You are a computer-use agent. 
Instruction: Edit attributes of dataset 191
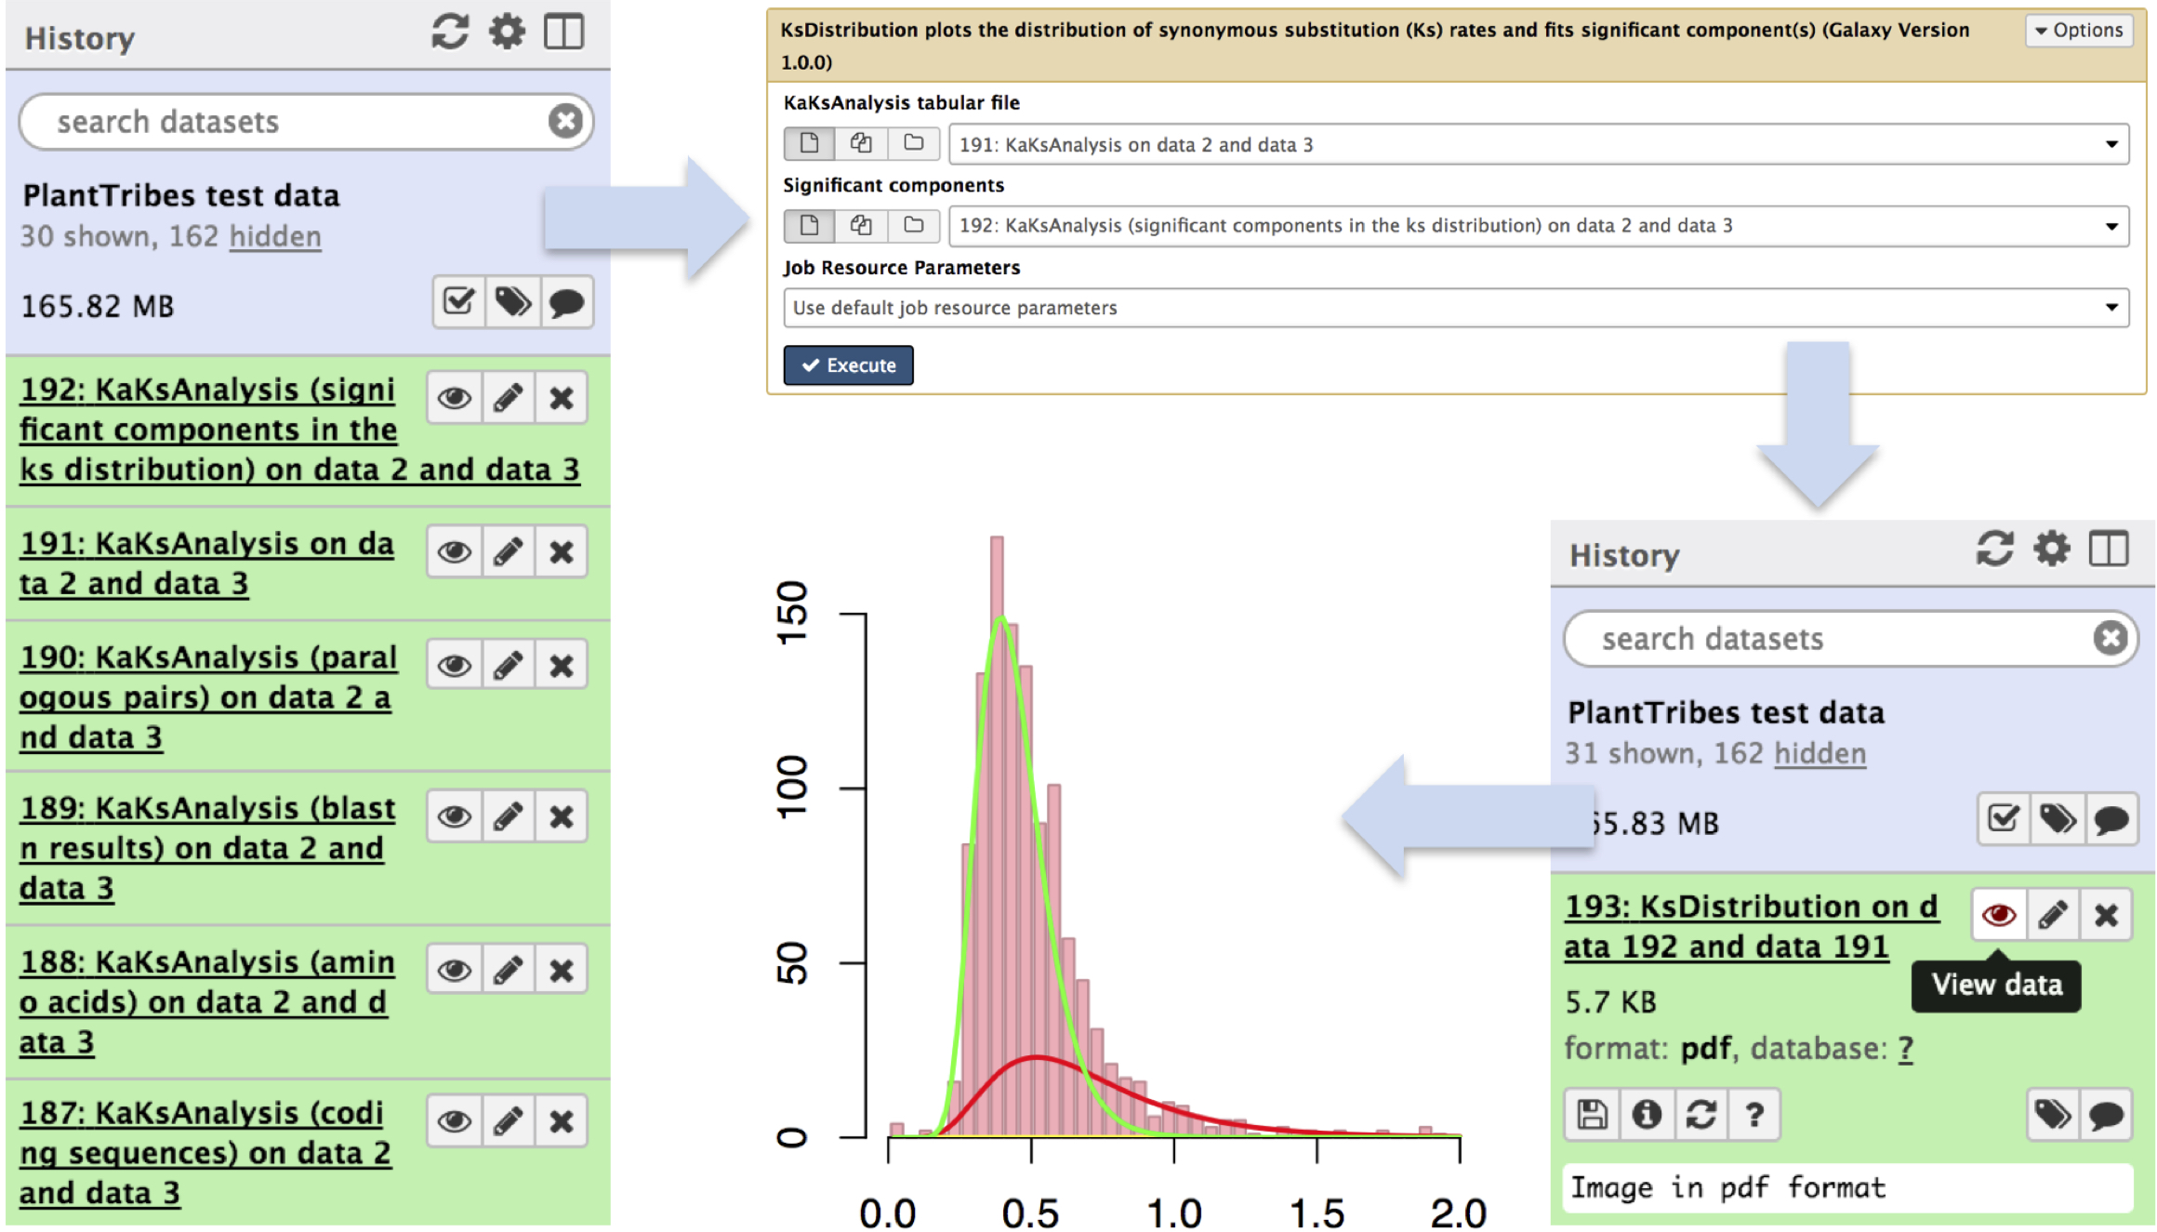[508, 552]
